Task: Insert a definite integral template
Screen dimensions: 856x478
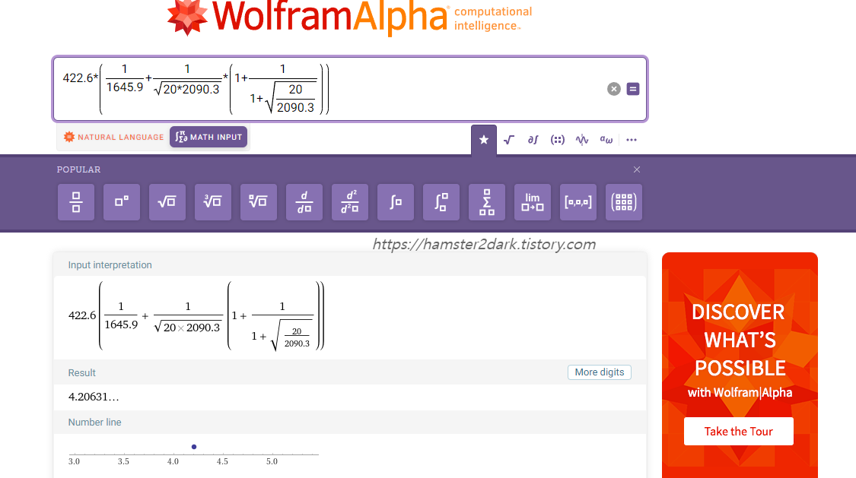Action: [441, 202]
